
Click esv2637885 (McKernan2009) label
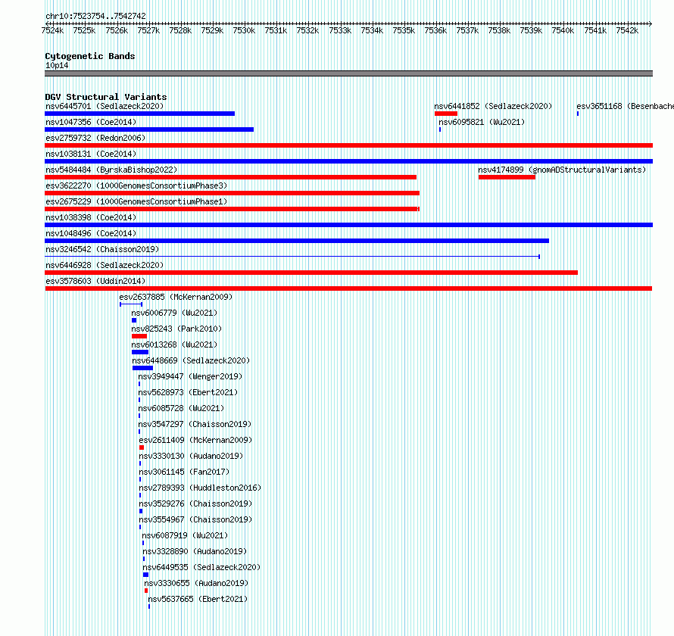(x=176, y=297)
